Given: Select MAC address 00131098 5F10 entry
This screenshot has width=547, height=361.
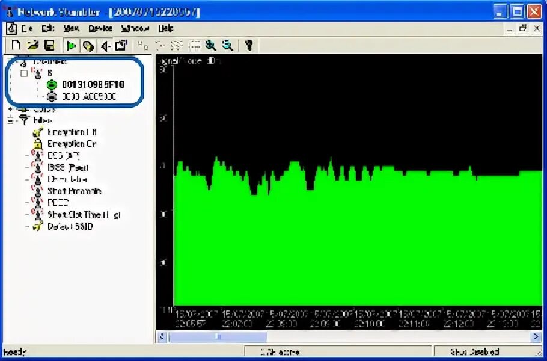Looking at the screenshot, I should pos(93,84).
